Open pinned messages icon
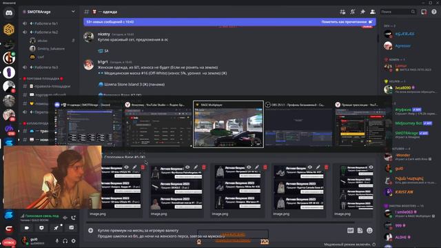 click(x=362, y=12)
